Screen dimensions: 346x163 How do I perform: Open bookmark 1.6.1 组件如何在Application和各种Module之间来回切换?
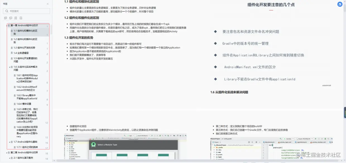[x=27, y=78]
